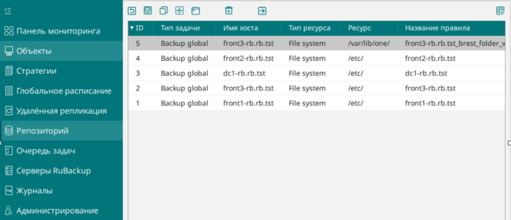Click the restore (undo arrow) toolbar icon

click(131, 11)
